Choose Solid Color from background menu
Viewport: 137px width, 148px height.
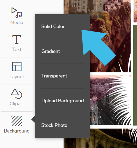click(53, 26)
